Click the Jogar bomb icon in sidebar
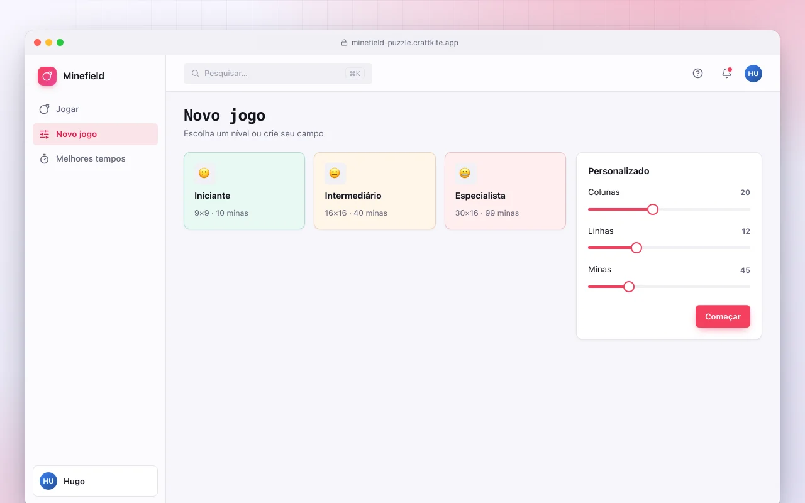 [44, 109]
